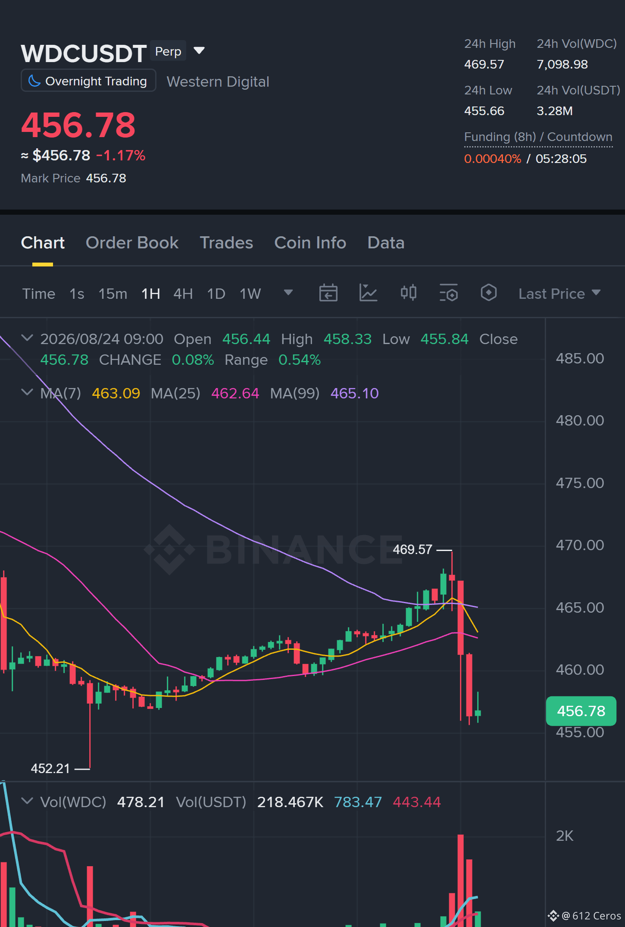Screen dimensions: 625x927
Task: Click the funding rate 0.00040%
Action: pyautogui.click(x=493, y=159)
